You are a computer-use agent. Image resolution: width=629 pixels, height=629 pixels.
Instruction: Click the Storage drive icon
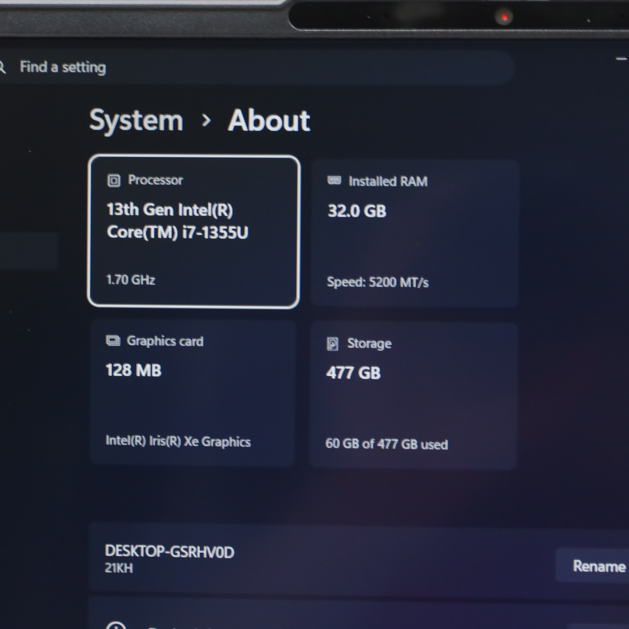point(333,344)
